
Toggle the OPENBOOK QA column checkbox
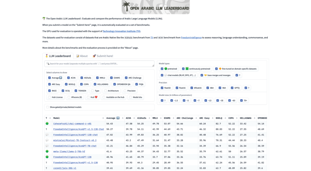(115, 84)
